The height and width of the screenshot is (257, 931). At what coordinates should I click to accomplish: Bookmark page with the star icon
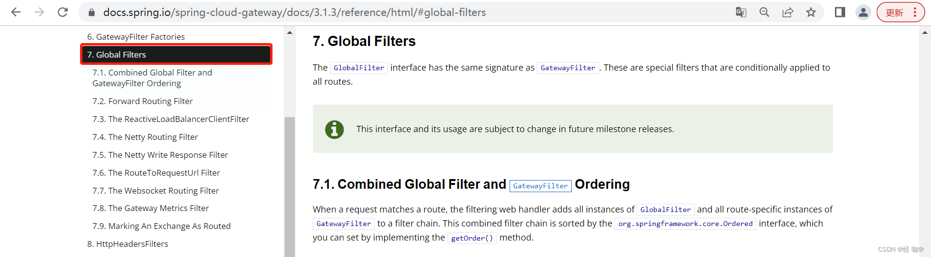pyautogui.click(x=811, y=12)
